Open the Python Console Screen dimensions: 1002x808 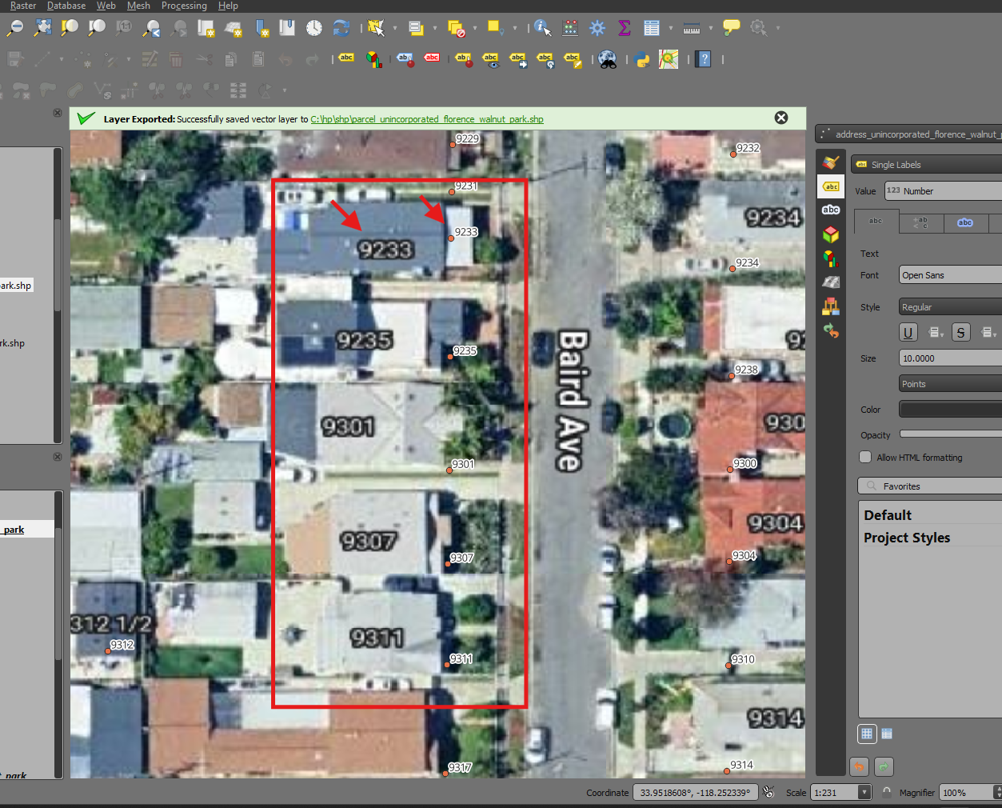[642, 59]
